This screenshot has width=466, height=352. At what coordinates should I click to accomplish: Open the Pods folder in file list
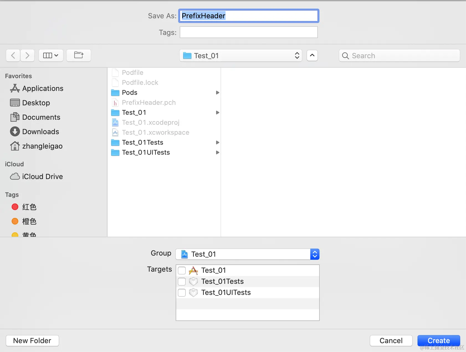130,93
